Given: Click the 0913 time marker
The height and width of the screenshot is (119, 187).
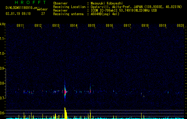Looking at the screenshot, I should (56, 26).
